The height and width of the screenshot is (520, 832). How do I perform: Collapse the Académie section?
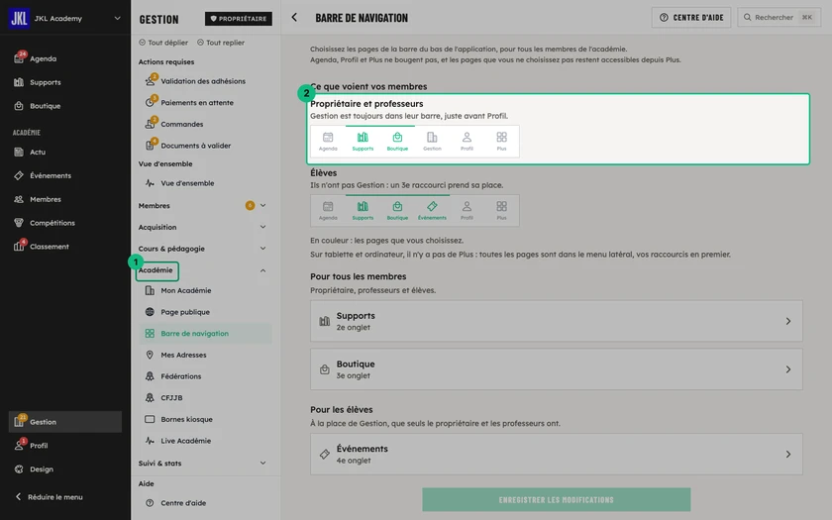(x=262, y=270)
